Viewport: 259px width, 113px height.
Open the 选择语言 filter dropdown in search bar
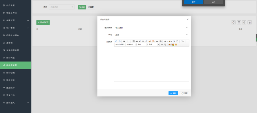62,7
